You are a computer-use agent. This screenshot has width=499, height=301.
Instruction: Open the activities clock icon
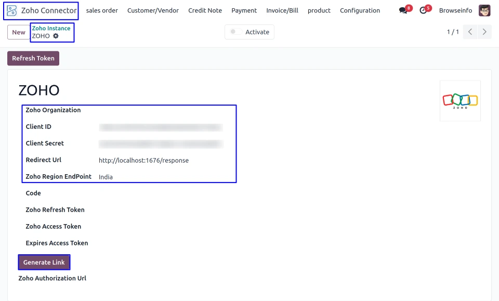point(423,10)
